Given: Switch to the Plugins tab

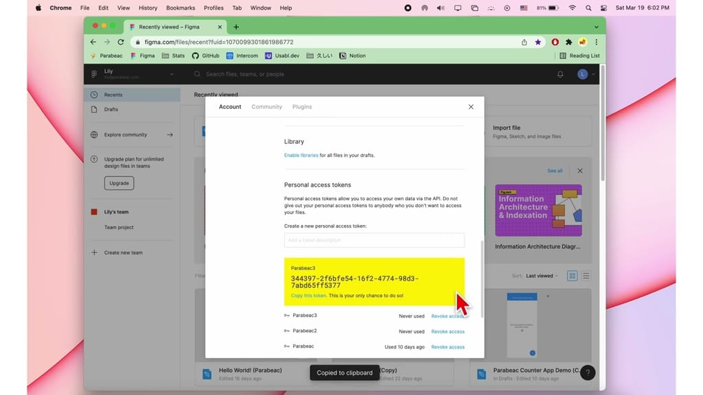Looking at the screenshot, I should click(301, 106).
